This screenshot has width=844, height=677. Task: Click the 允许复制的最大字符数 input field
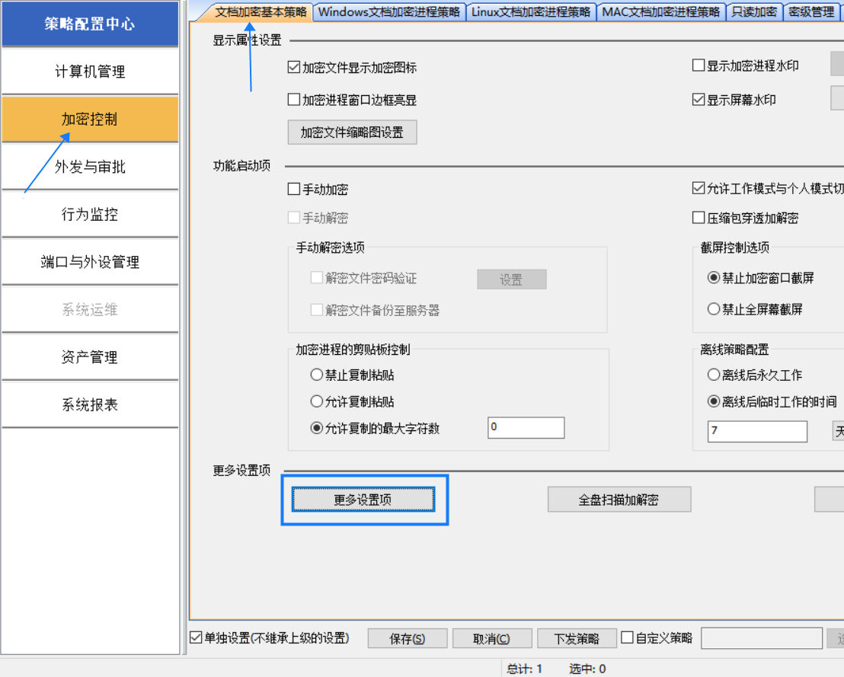(x=526, y=428)
